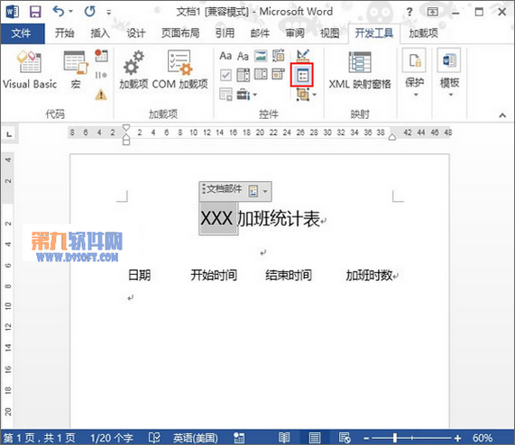Select the XXX content control text
The width and height of the screenshot is (515, 445).
tap(216, 218)
